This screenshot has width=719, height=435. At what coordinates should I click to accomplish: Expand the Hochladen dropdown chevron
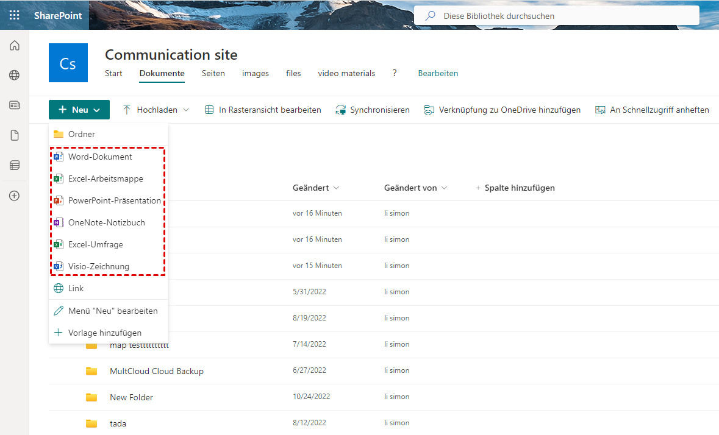point(186,110)
